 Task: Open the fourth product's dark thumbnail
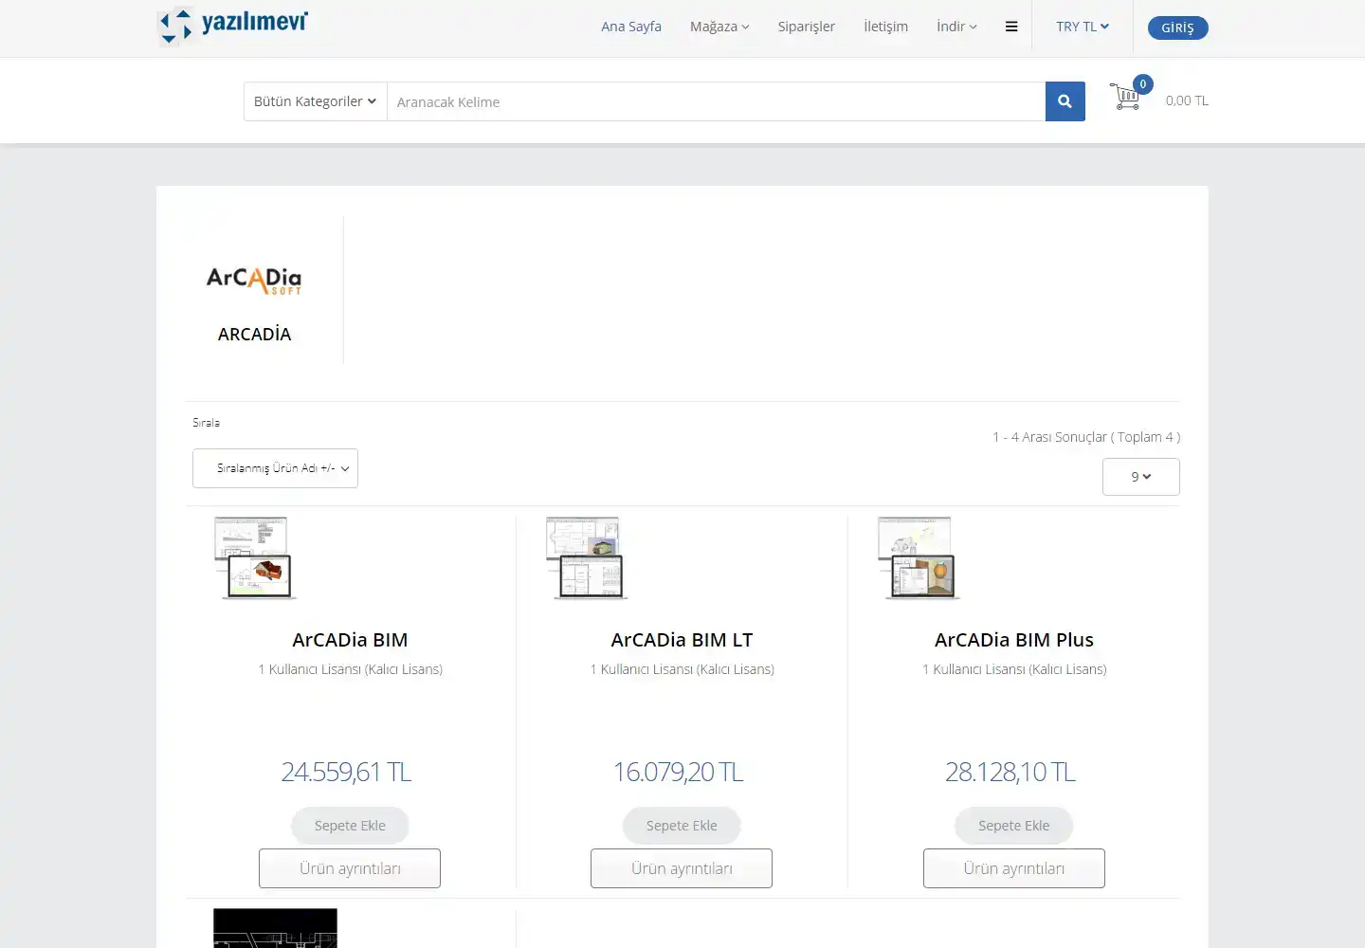[275, 928]
